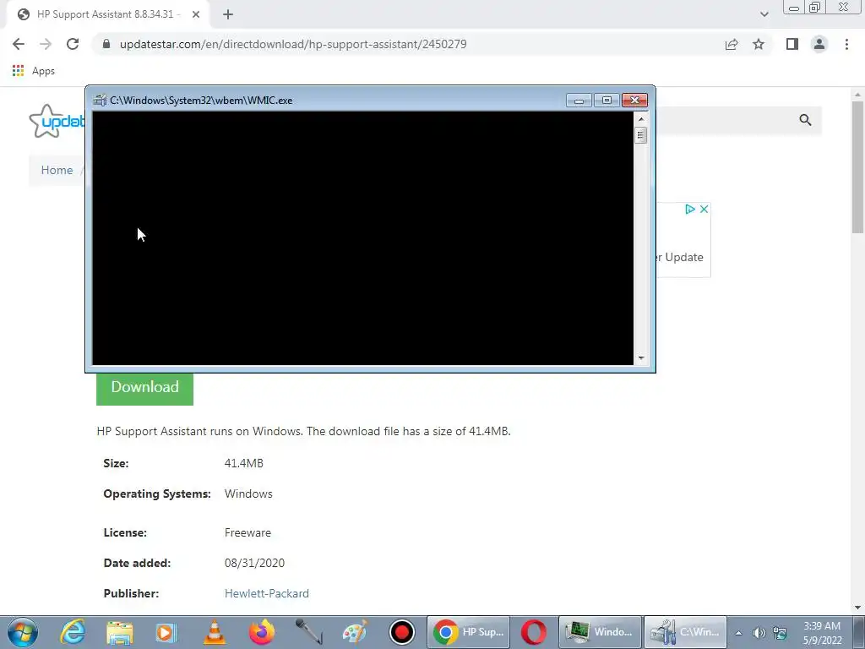Open Windows Media Player from taskbar
This screenshot has height=649, width=865.
(166, 632)
